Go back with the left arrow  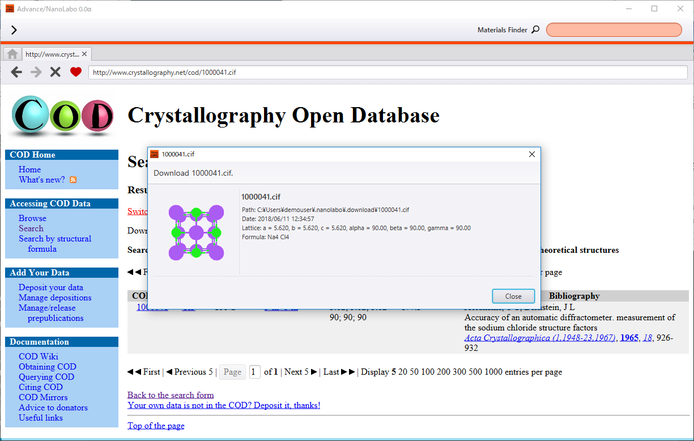point(17,72)
